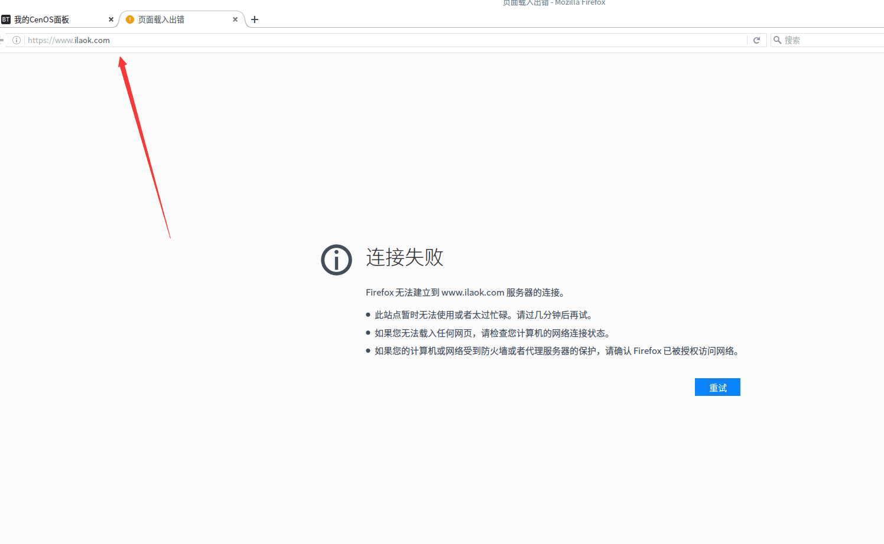The image size is (884, 544).
Task: Close the 我的CenOS面板 tab
Action: tap(111, 19)
